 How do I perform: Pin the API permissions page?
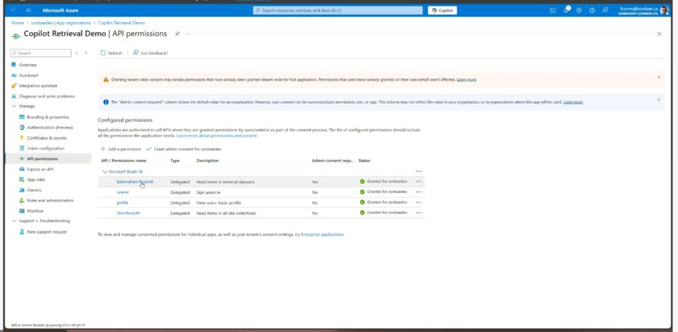177,34
